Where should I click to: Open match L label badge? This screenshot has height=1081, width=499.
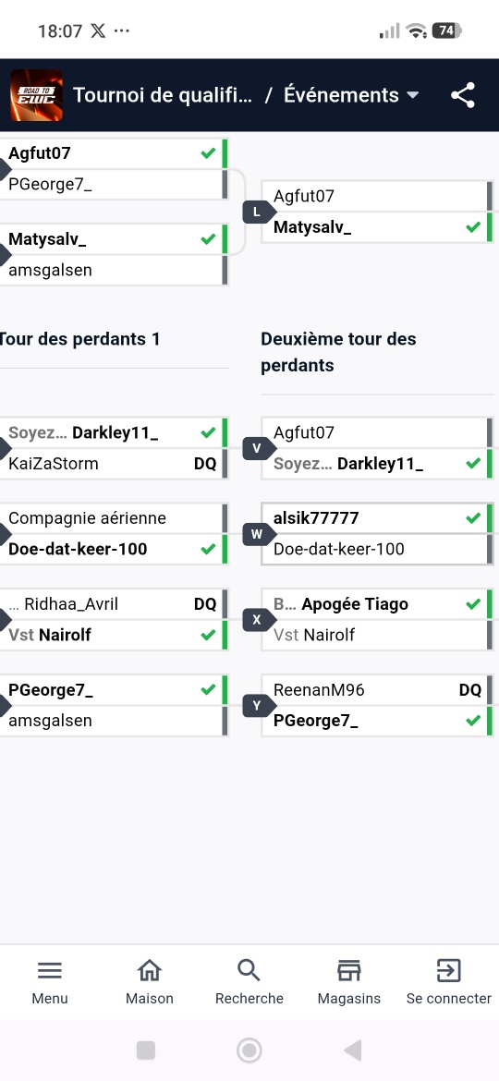[x=258, y=212]
